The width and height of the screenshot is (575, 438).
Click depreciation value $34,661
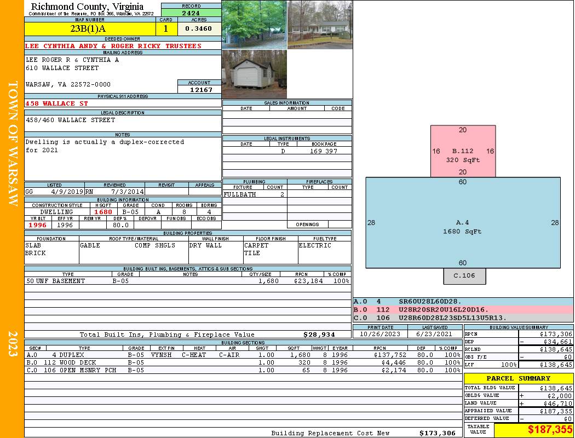[558, 342]
